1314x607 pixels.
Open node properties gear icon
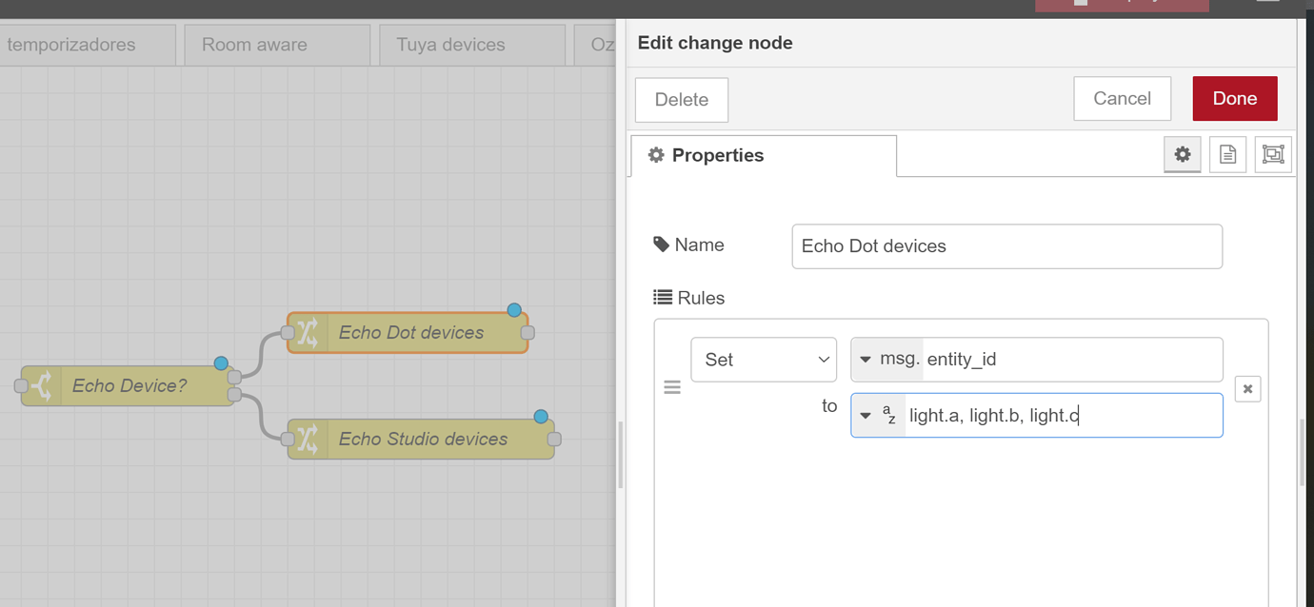tap(1182, 154)
